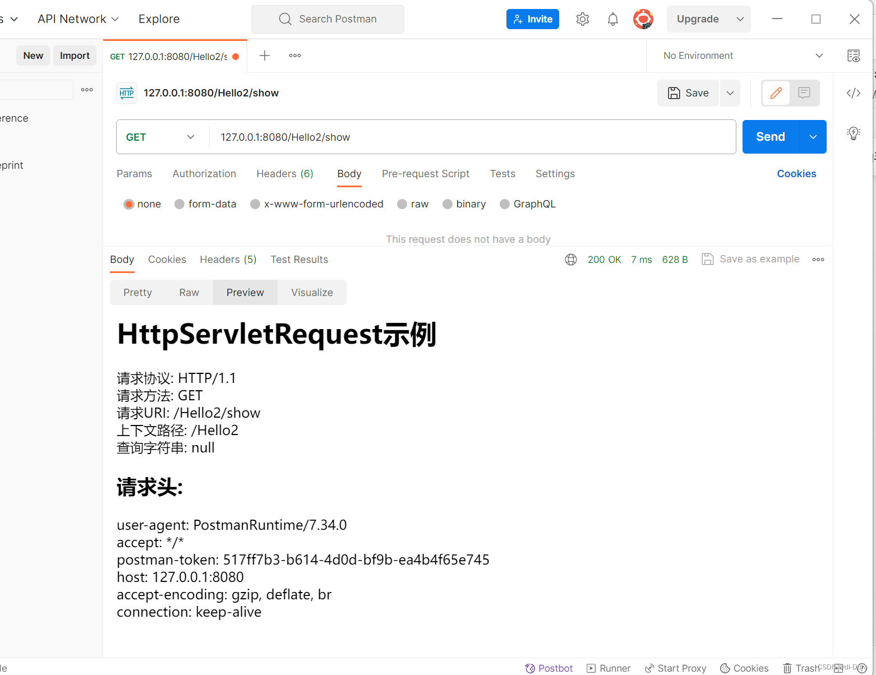Image resolution: width=876 pixels, height=675 pixels.
Task: Open the Authorization tab
Action: [204, 174]
